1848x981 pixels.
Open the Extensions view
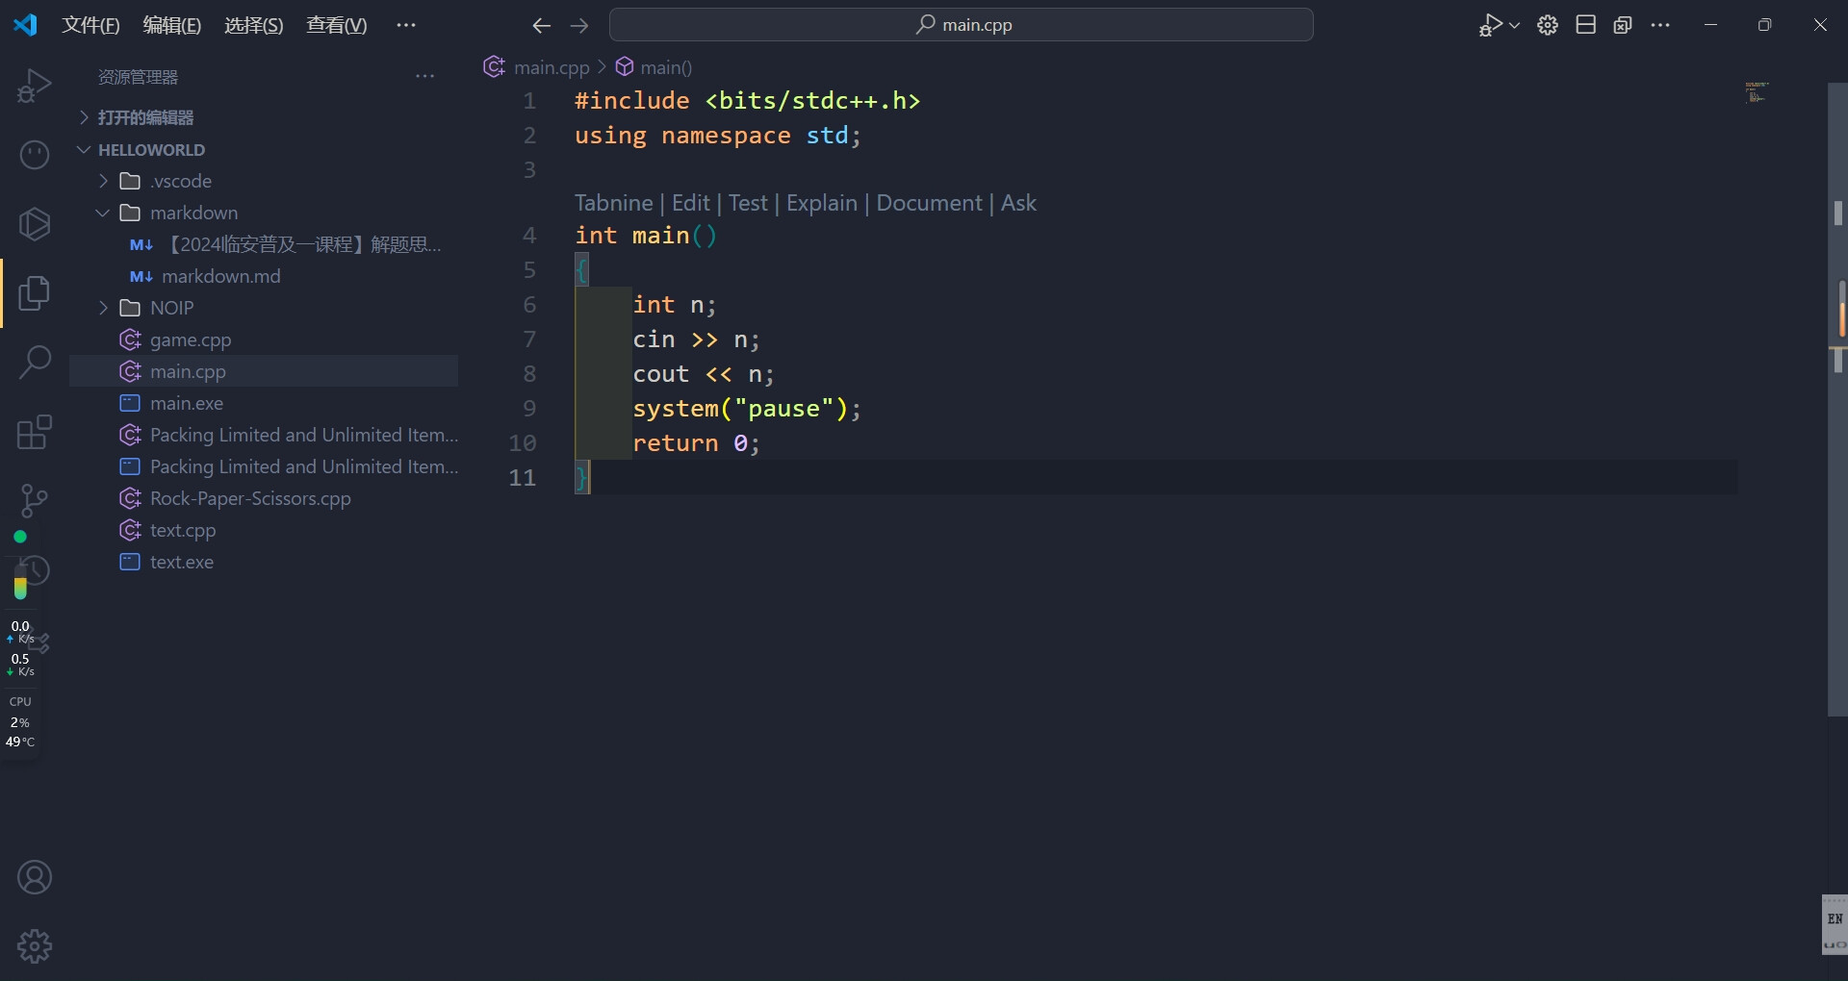coord(35,432)
